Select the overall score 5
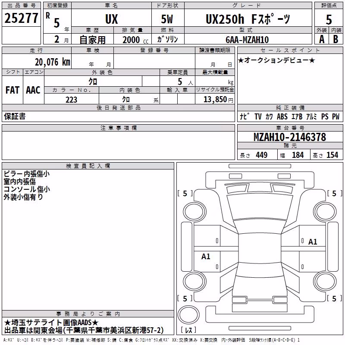The height and width of the screenshot is (345, 345). point(329,19)
